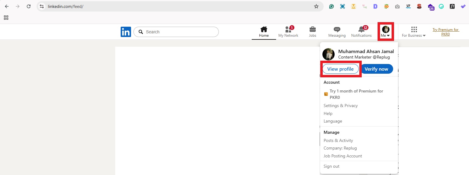Open the Help menu entry
Screen dimensions: 469x175
click(328, 113)
